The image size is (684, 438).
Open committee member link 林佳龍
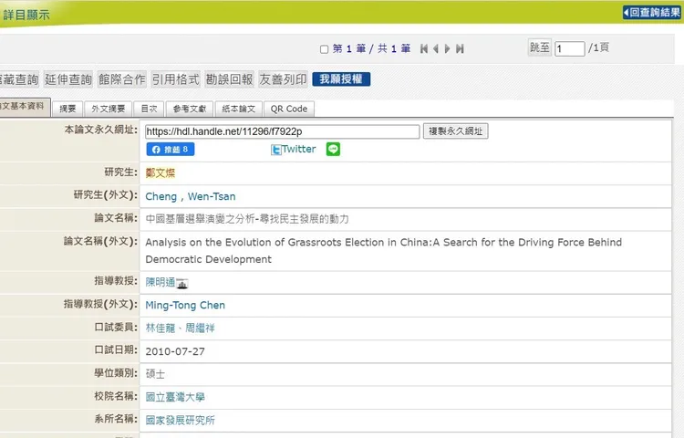click(161, 328)
